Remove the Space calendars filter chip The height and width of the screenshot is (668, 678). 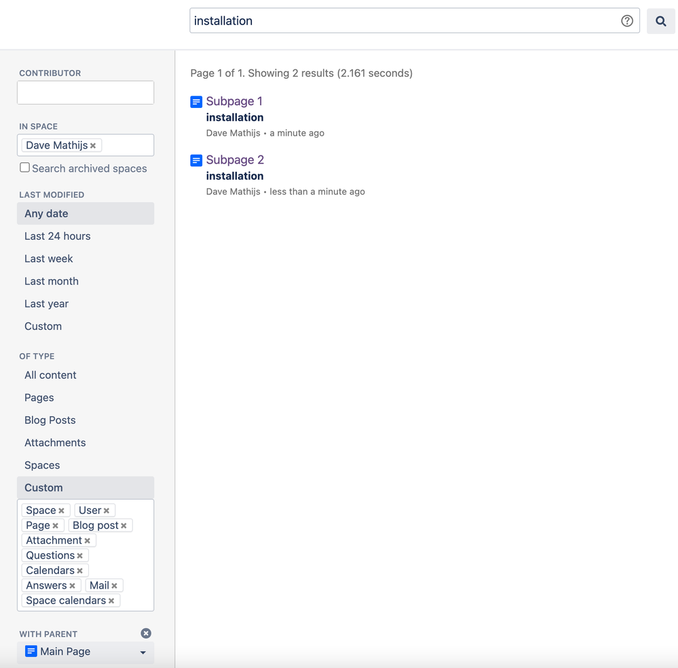pos(112,600)
